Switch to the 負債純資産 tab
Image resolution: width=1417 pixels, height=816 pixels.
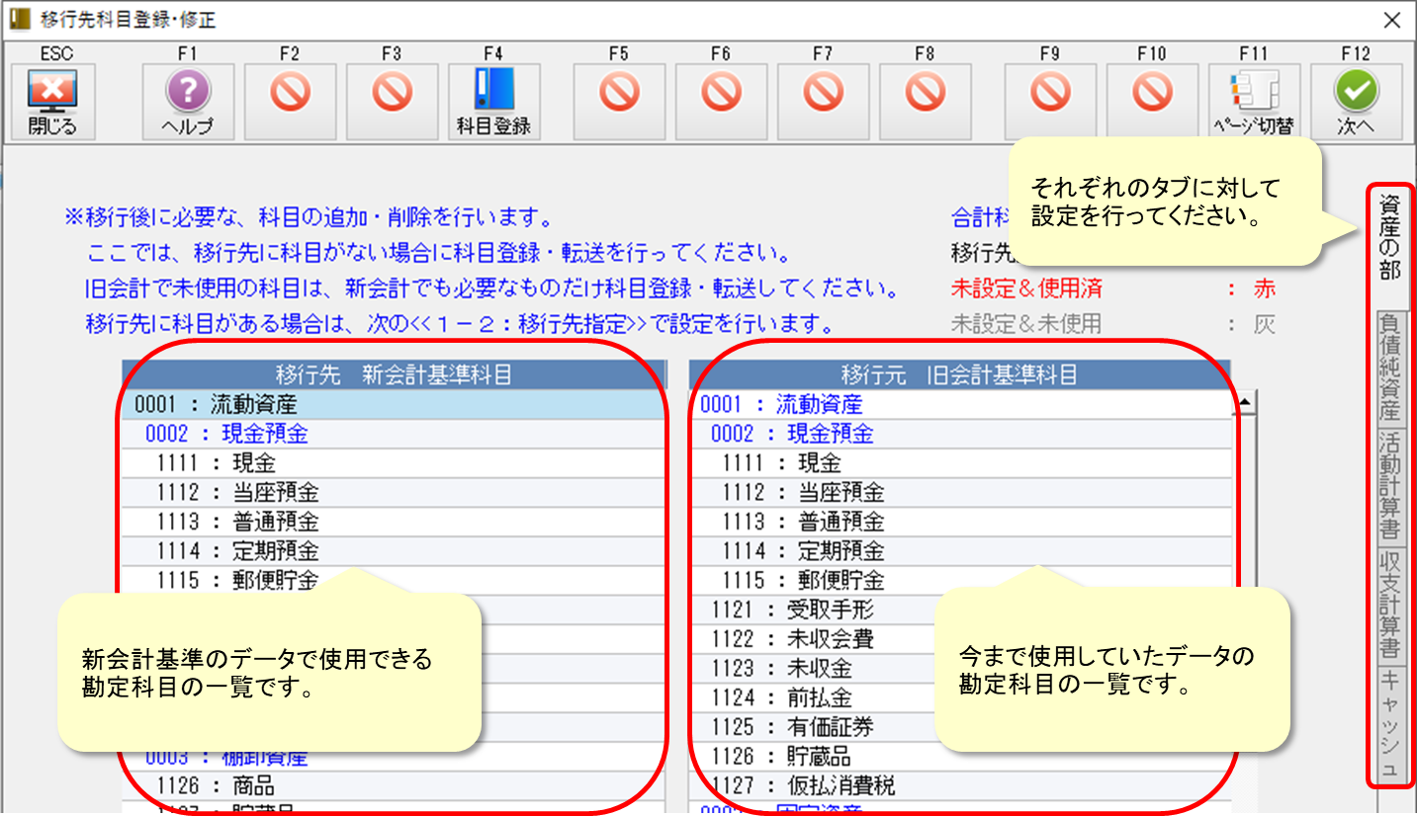1389,367
